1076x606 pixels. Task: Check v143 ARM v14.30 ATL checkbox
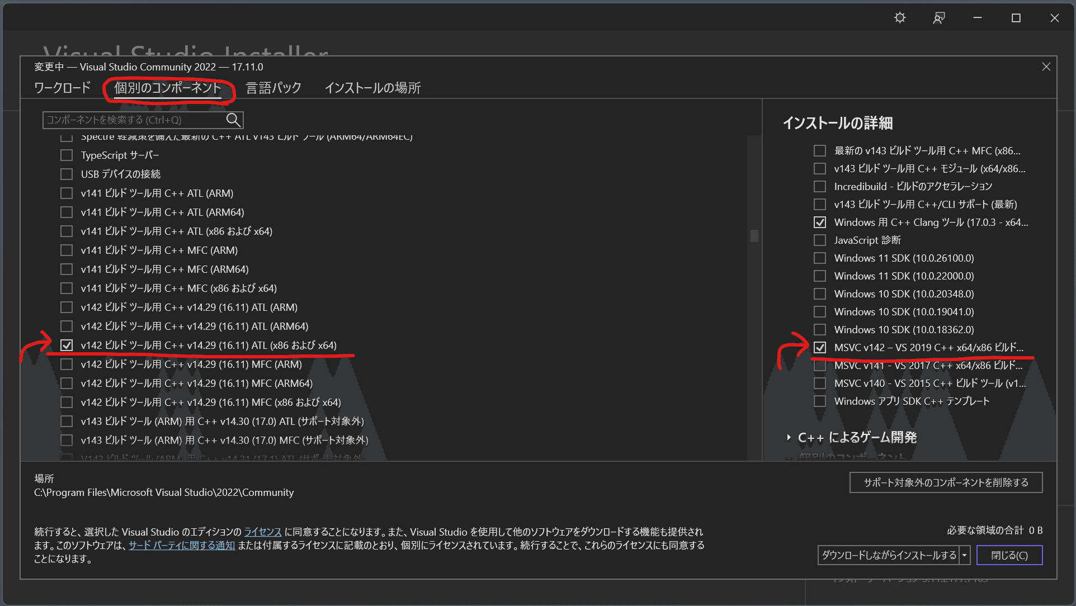(67, 421)
